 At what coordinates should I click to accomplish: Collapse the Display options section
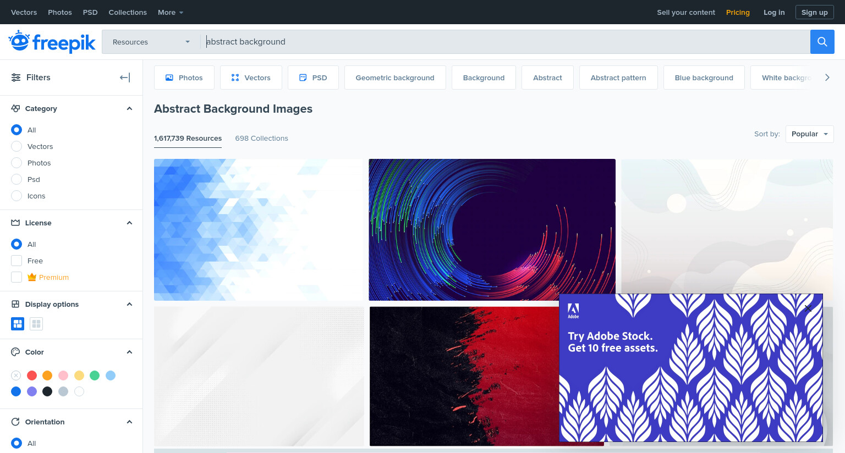129,304
